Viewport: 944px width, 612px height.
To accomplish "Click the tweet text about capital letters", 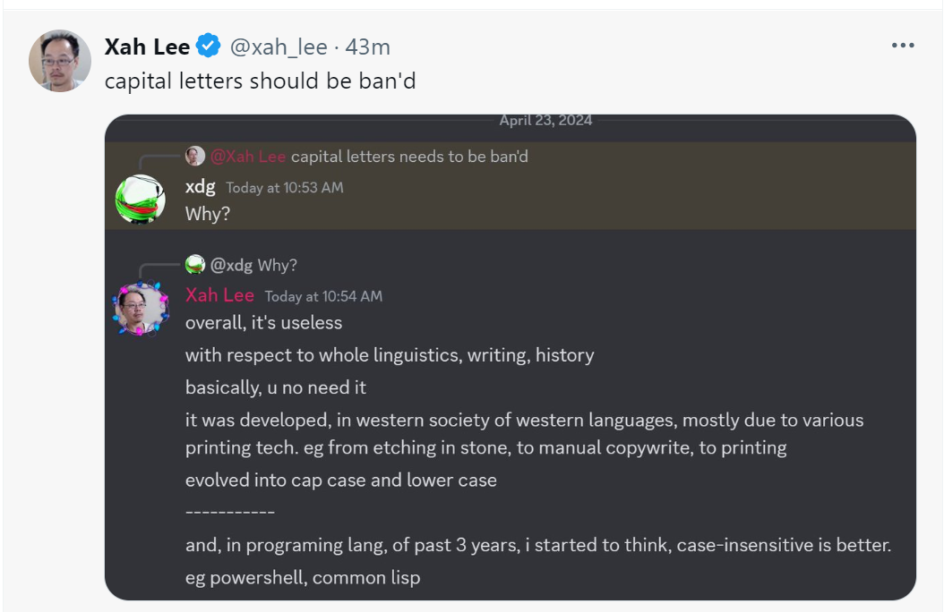I will tap(260, 81).
